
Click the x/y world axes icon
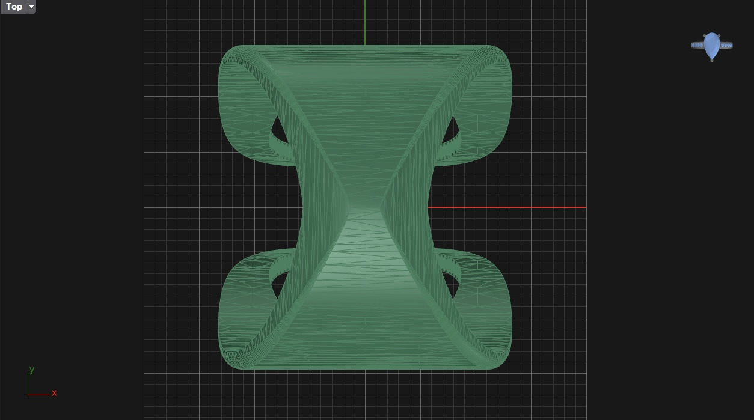(41, 382)
